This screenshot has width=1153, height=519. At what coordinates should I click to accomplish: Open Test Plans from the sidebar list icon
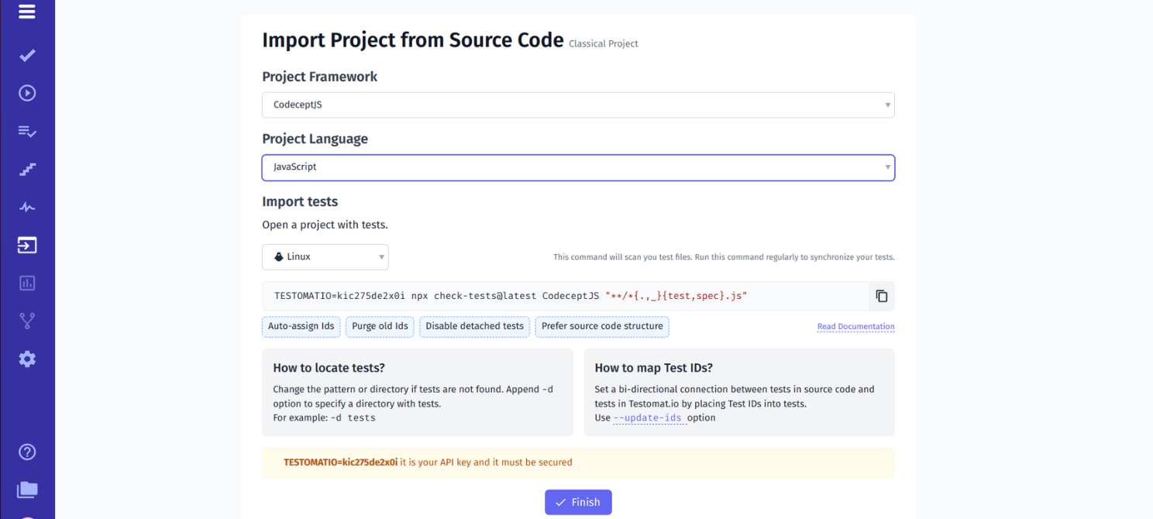(27, 132)
